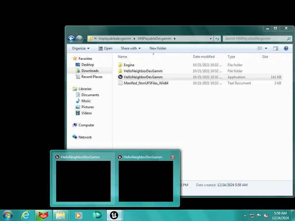Click the Manifest_NonUFSFiles_Win64 file name

tap(146, 83)
